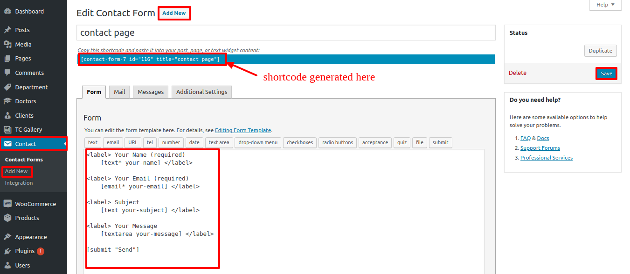630x274 pixels.
Task: Click the Doctors graduation cap icon
Action: point(7,101)
